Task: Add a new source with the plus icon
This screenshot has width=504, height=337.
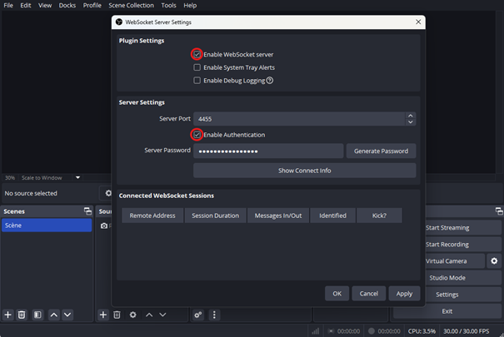Action: pyautogui.click(x=103, y=315)
